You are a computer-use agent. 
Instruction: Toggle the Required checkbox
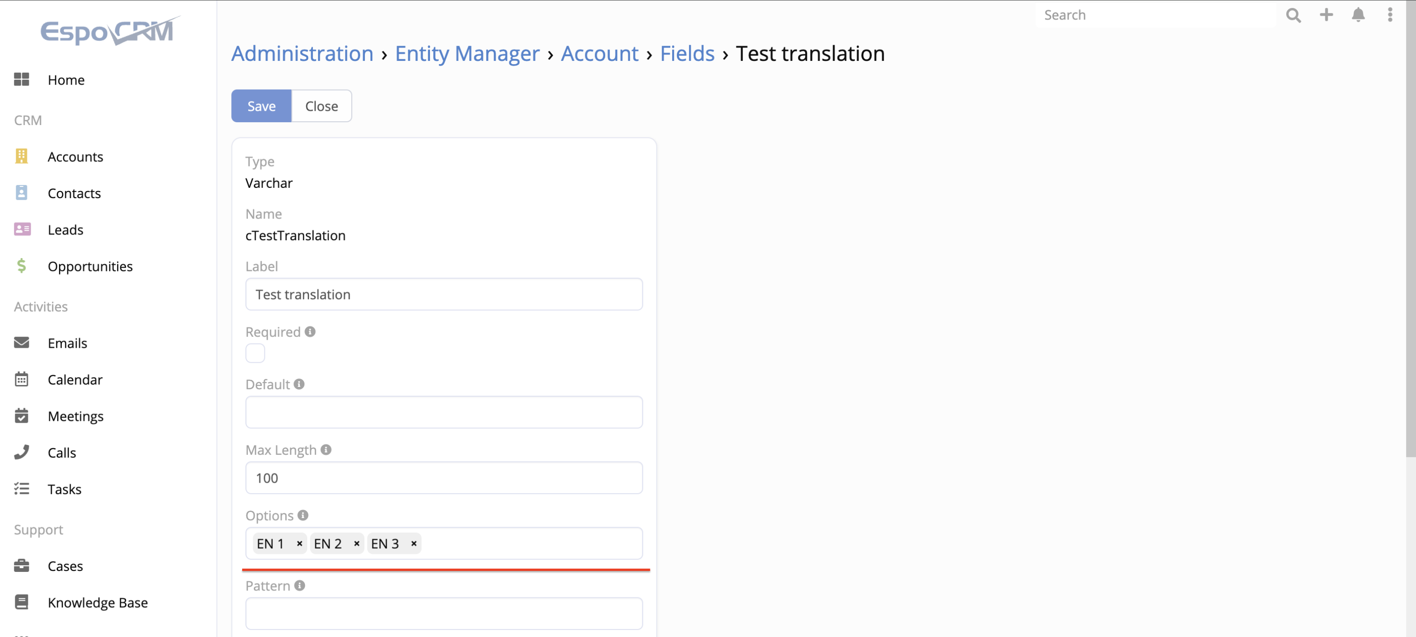point(255,353)
